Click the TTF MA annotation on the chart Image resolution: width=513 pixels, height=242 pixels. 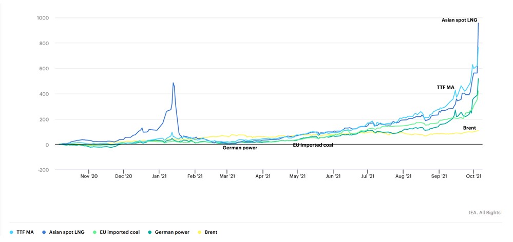[445, 87]
